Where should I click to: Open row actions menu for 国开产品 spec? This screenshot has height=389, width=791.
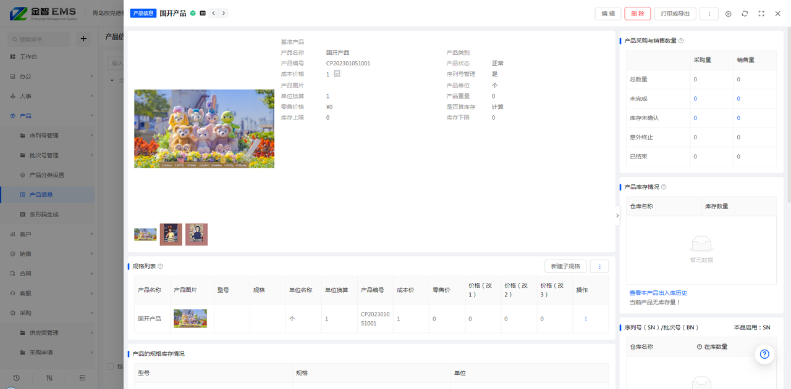[x=585, y=319]
